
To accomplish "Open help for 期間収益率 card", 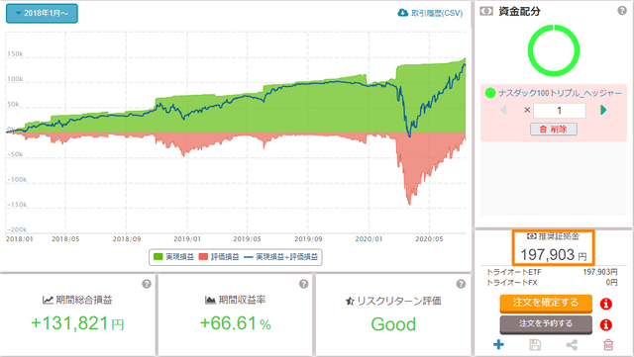I will [303, 284].
